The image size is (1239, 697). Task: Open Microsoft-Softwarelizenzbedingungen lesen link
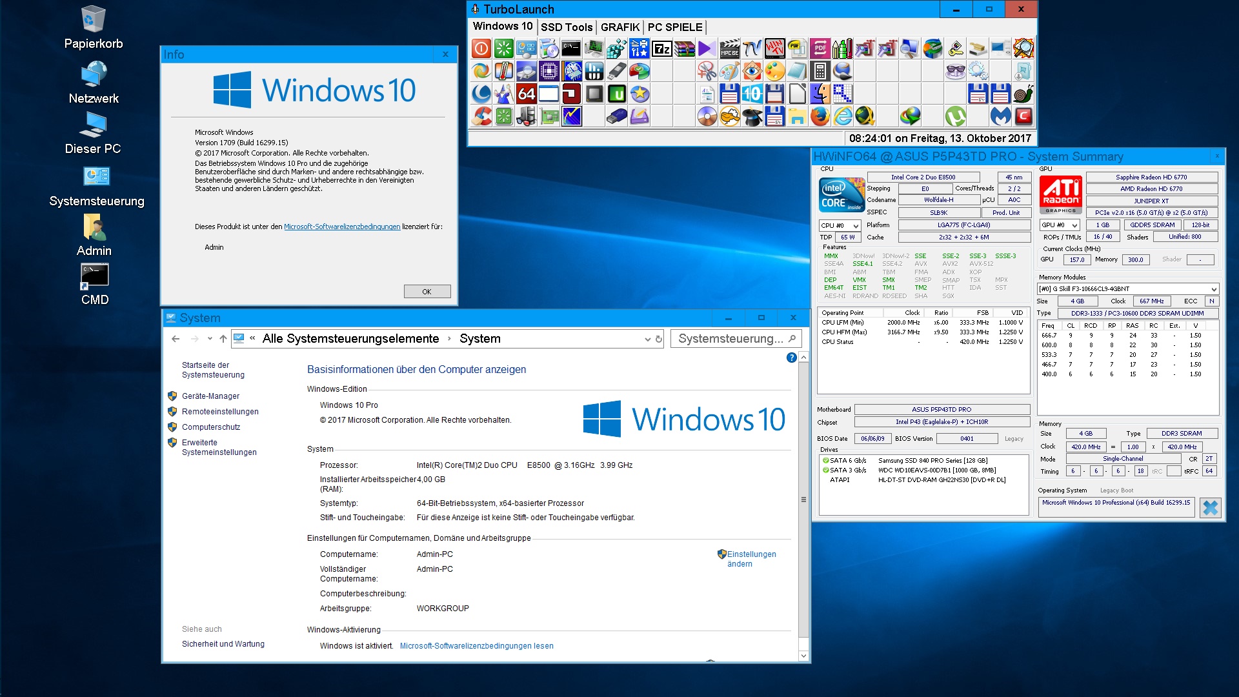point(476,646)
